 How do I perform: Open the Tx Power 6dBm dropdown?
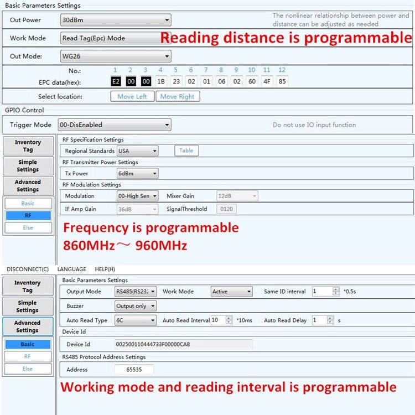point(137,173)
